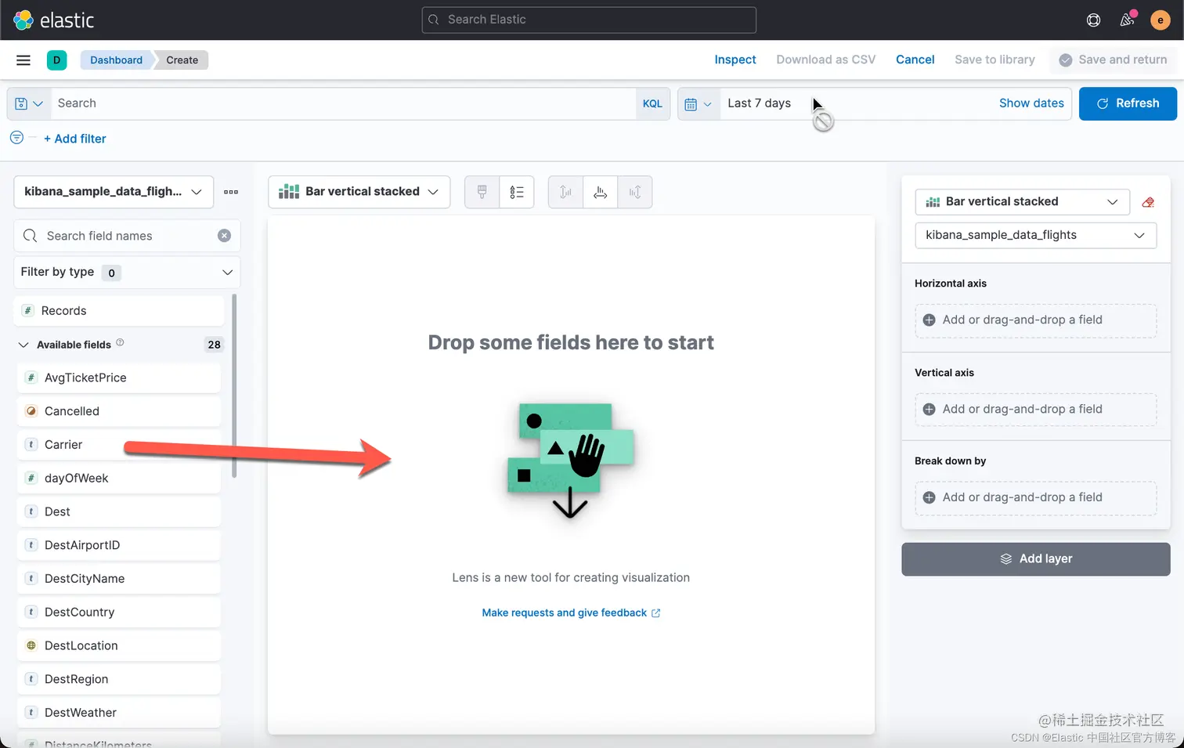Click Inspect in the top menu

click(x=735, y=60)
